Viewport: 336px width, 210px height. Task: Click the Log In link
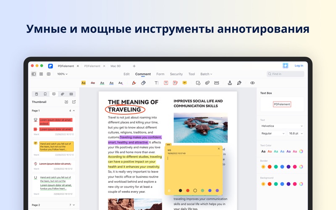299,66
